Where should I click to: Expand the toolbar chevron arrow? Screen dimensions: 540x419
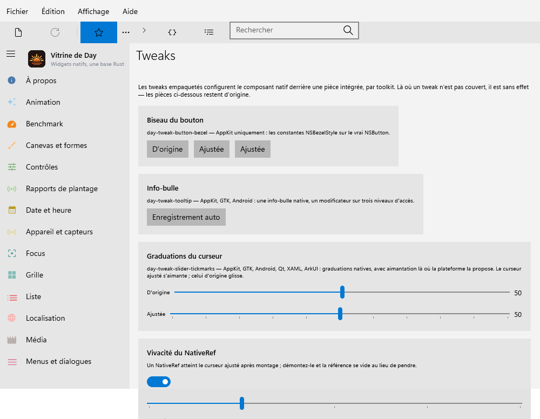(144, 30)
